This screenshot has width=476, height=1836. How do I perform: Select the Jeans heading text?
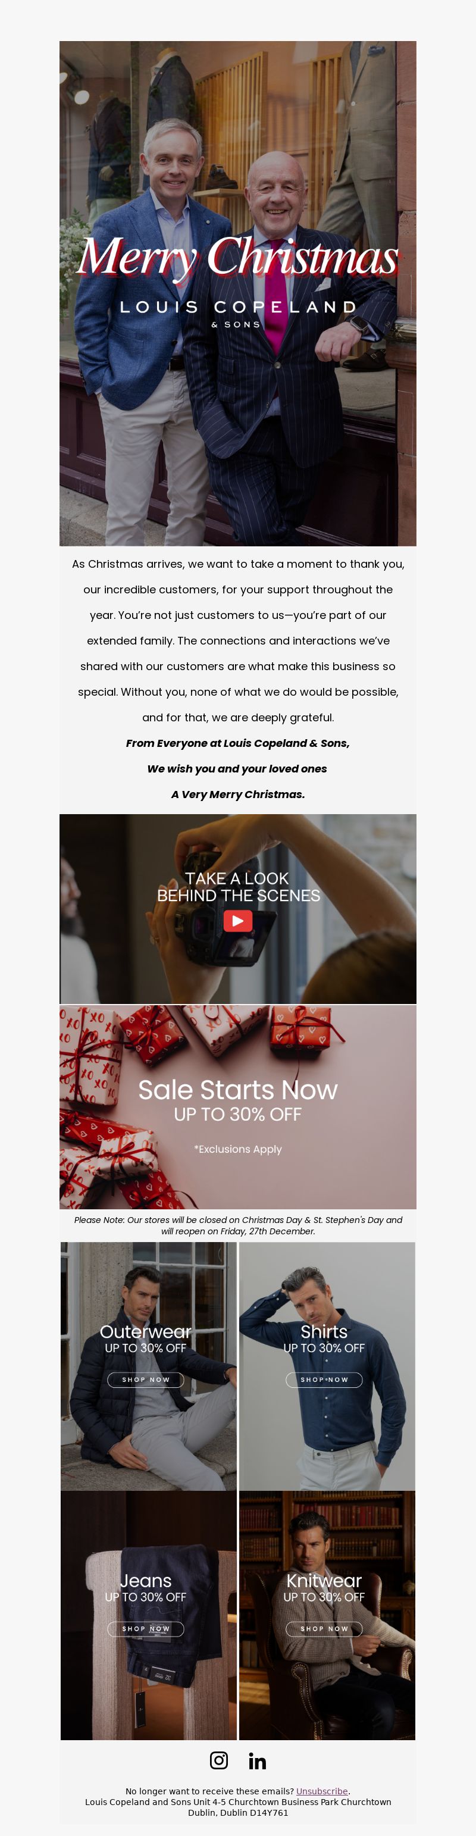pyautogui.click(x=145, y=1580)
